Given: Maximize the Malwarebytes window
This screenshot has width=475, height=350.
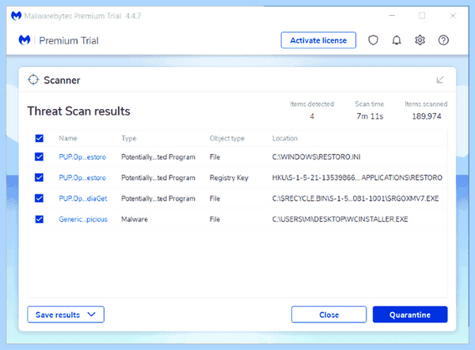Looking at the screenshot, I should 422,16.
